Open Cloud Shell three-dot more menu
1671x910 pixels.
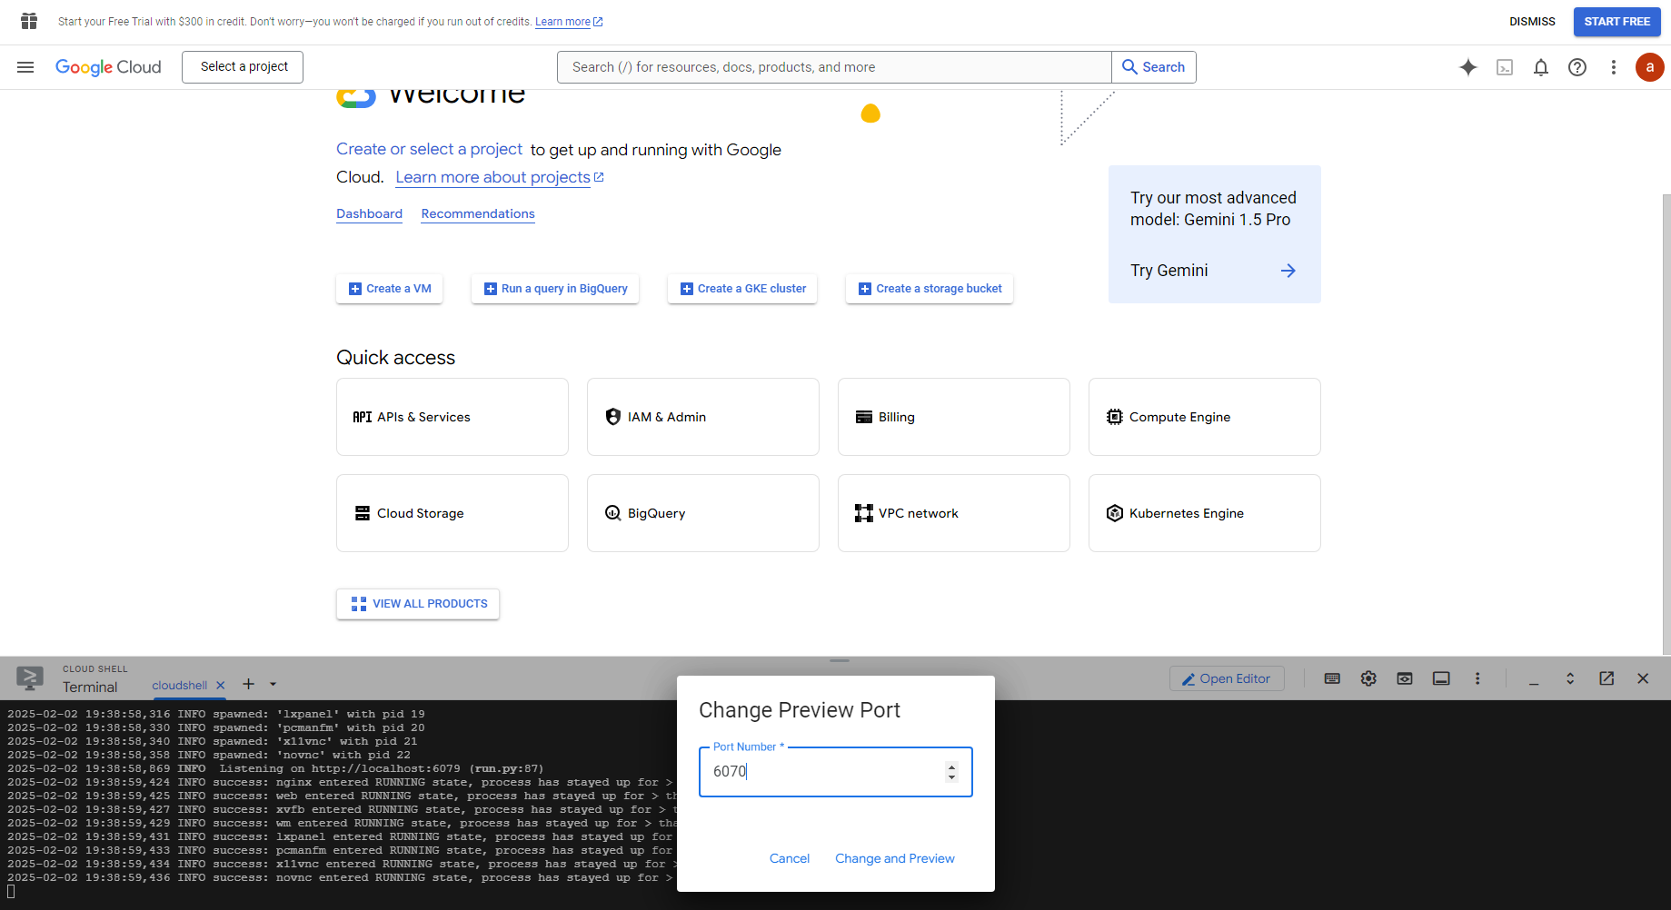(1477, 678)
